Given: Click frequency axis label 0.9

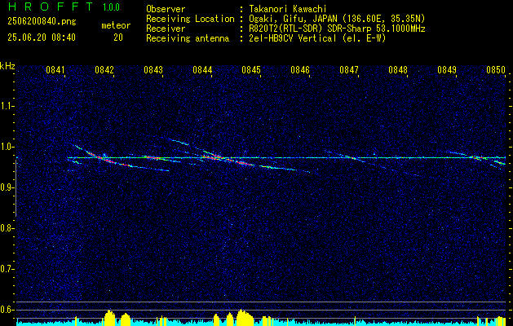Looking at the screenshot, I should [7, 187].
